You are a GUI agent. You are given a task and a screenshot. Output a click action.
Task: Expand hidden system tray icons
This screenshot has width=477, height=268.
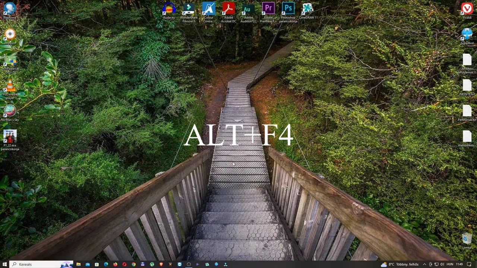pyautogui.click(x=424, y=264)
